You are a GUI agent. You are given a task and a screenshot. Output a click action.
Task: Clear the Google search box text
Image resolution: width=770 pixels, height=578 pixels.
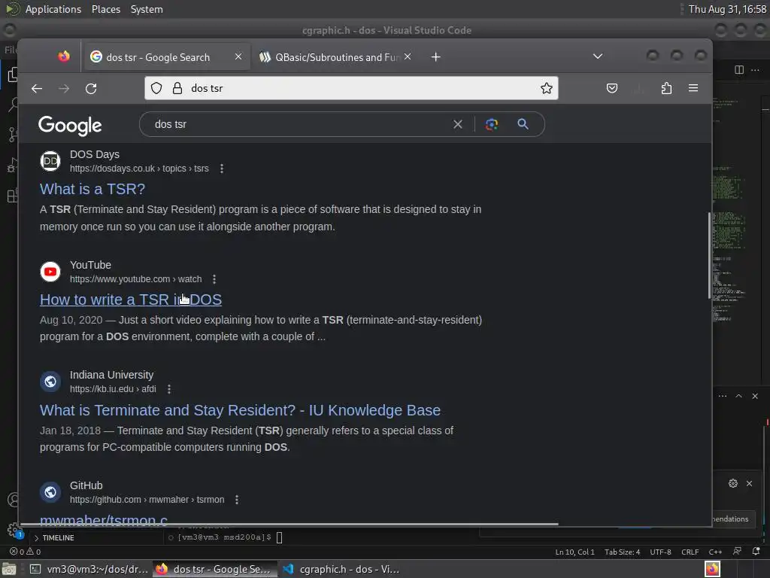click(x=458, y=124)
